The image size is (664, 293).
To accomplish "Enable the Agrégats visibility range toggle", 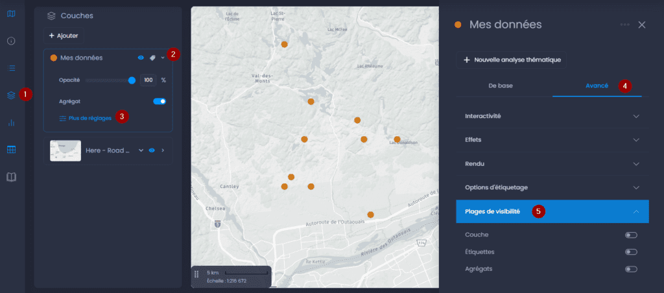I will point(631,269).
